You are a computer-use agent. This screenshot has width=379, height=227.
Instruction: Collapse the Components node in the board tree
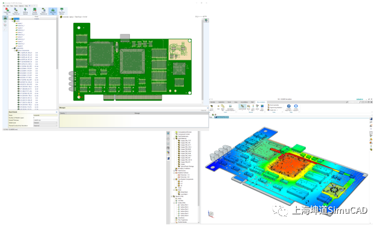click(13, 48)
